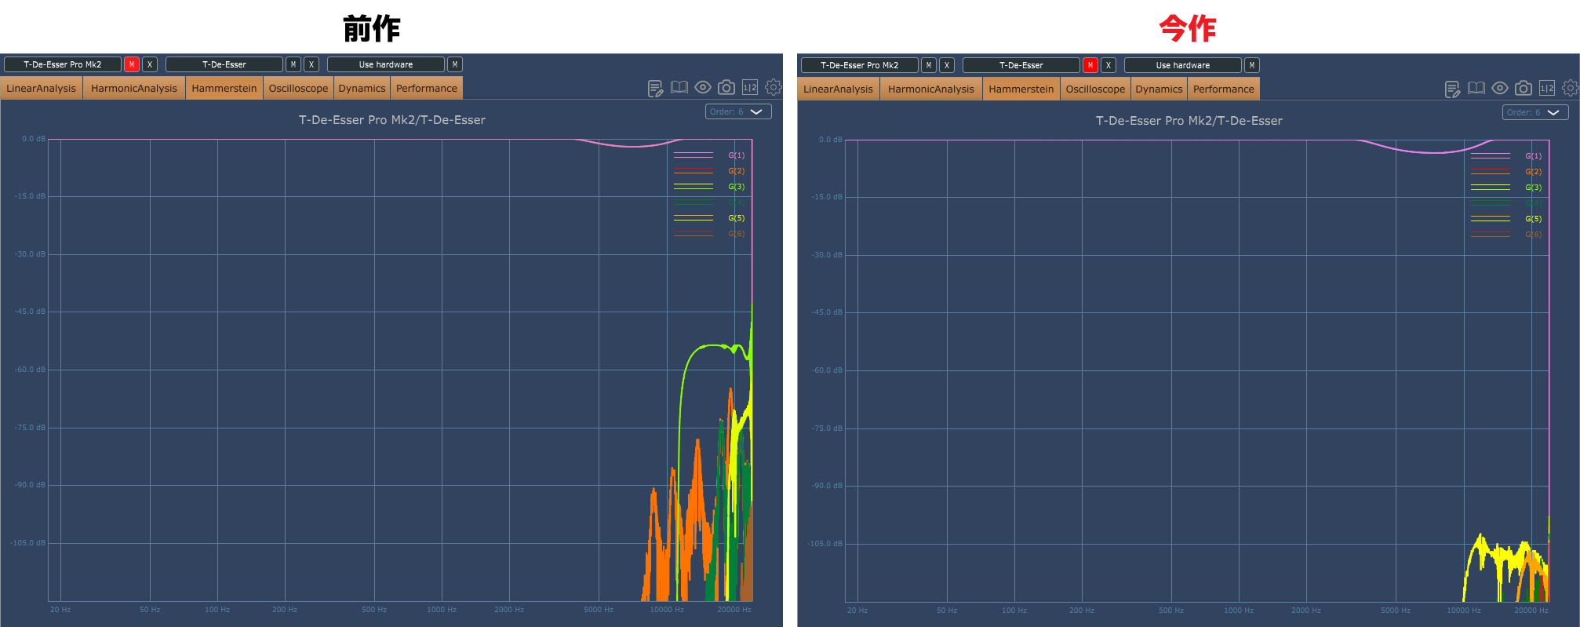Toggle M button beside left Use hardware
This screenshot has width=1580, height=627.
coord(455,64)
